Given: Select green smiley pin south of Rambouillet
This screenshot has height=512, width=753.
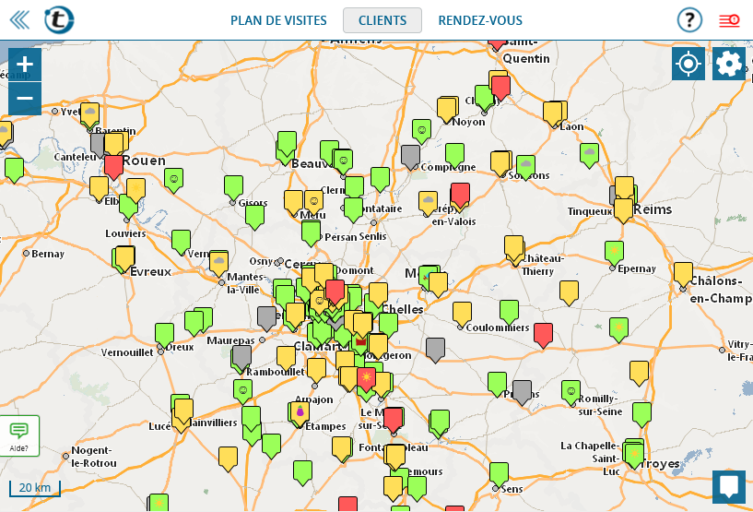Looking at the screenshot, I should (243, 391).
